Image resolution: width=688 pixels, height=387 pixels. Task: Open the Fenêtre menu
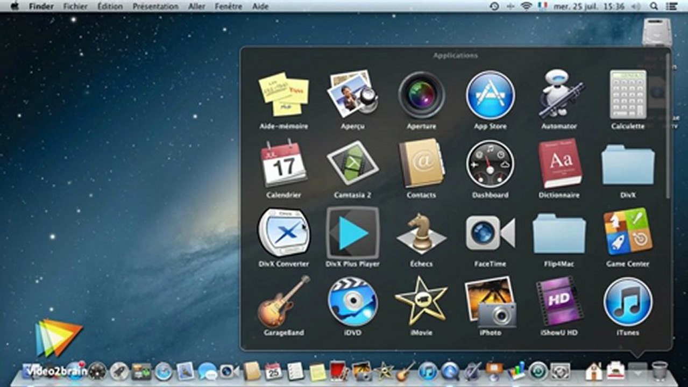point(229,6)
